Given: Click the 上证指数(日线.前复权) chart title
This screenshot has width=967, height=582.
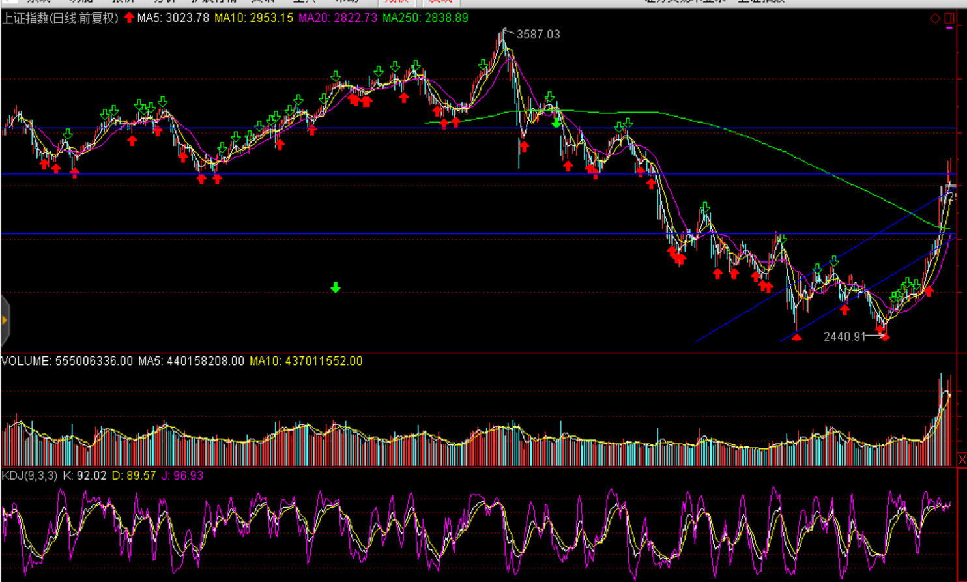Looking at the screenshot, I should tap(60, 18).
